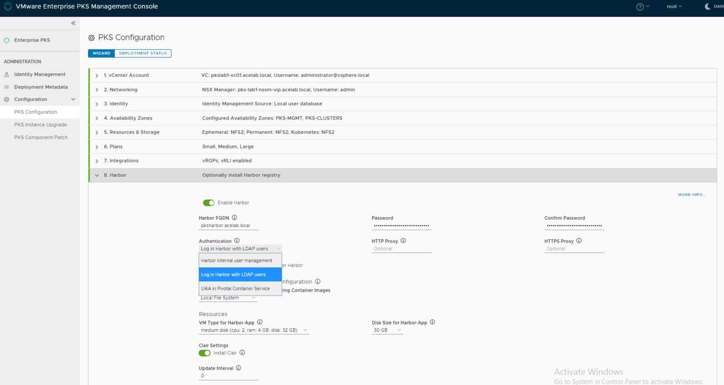Select Harbor internal user management option
Screen dimensions: 724x385
[240, 260]
